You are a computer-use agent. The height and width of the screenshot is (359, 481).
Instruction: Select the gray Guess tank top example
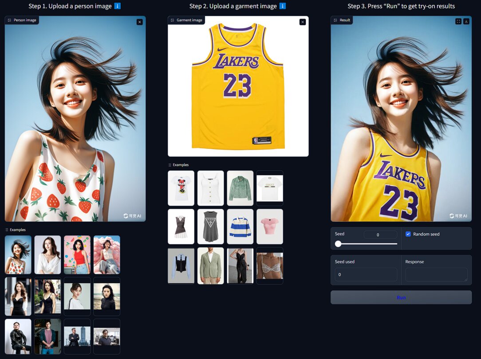(210, 226)
